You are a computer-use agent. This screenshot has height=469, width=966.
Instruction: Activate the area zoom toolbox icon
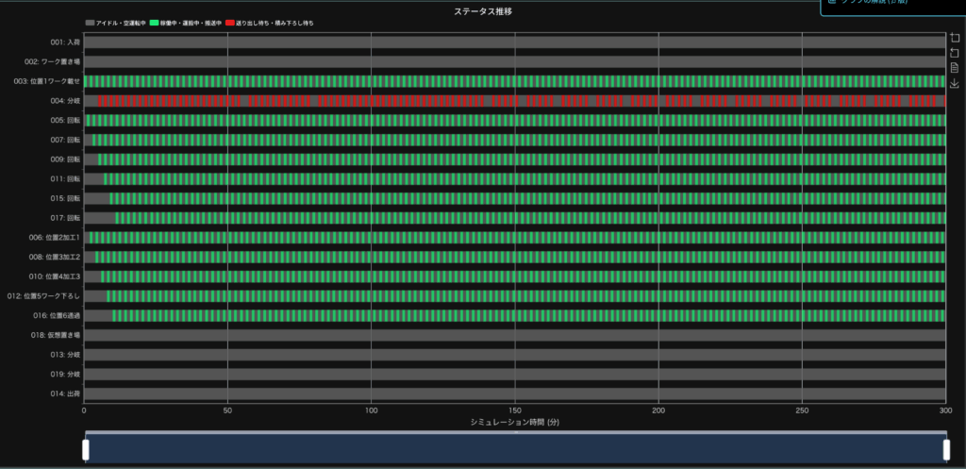955,38
